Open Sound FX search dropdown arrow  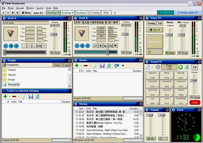click(x=152, y=67)
